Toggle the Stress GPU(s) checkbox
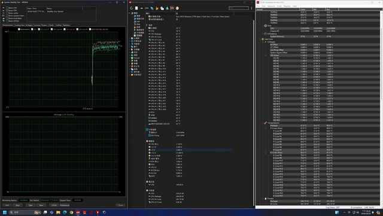The height and width of the screenshot is (216, 383). pos(7,21)
